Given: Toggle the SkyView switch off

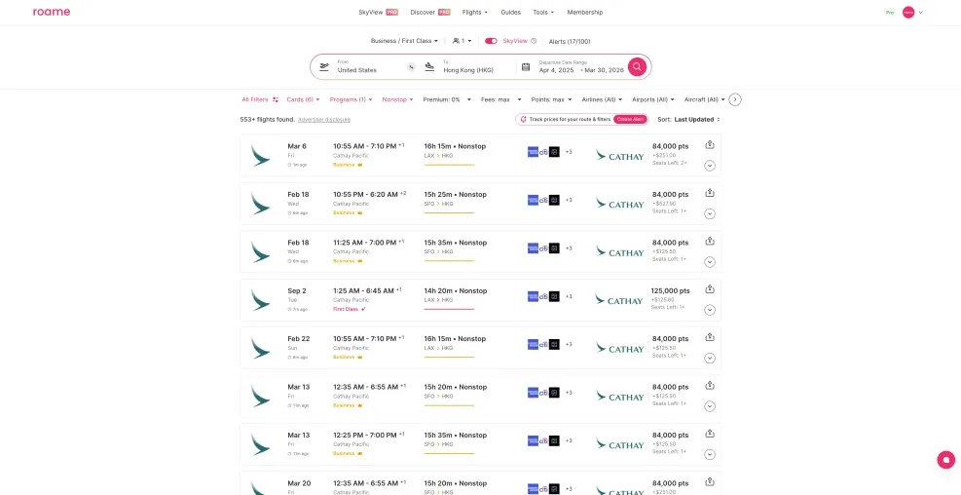Looking at the screenshot, I should click(491, 41).
